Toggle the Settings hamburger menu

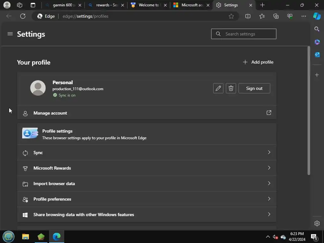click(10, 34)
